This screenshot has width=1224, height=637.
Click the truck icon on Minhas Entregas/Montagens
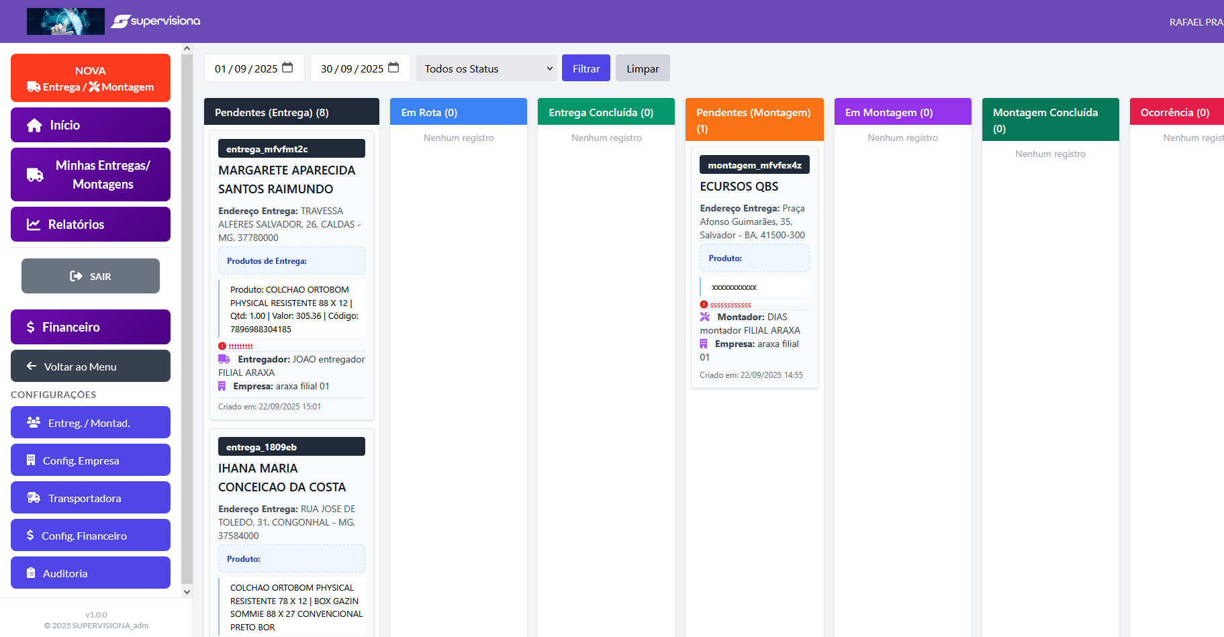(34, 174)
